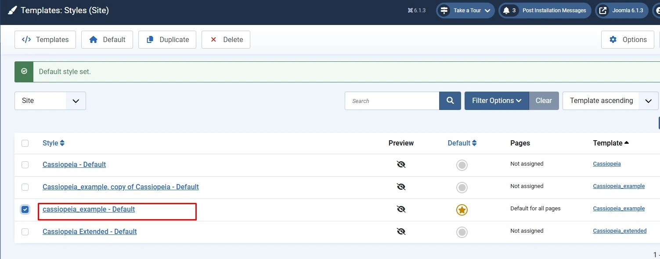Click the green success checkmark icon
Image resolution: width=660 pixels, height=259 pixels.
[24, 71]
